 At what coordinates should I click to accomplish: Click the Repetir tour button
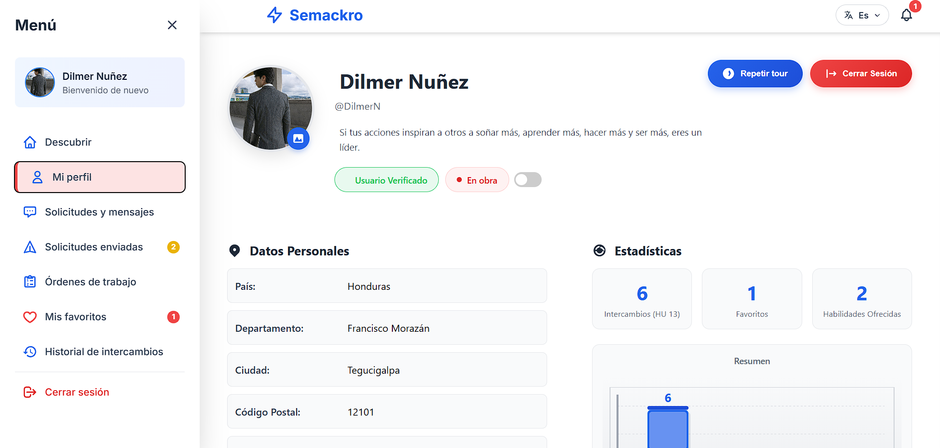755,73
